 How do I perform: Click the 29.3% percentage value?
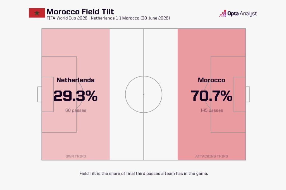(75, 96)
